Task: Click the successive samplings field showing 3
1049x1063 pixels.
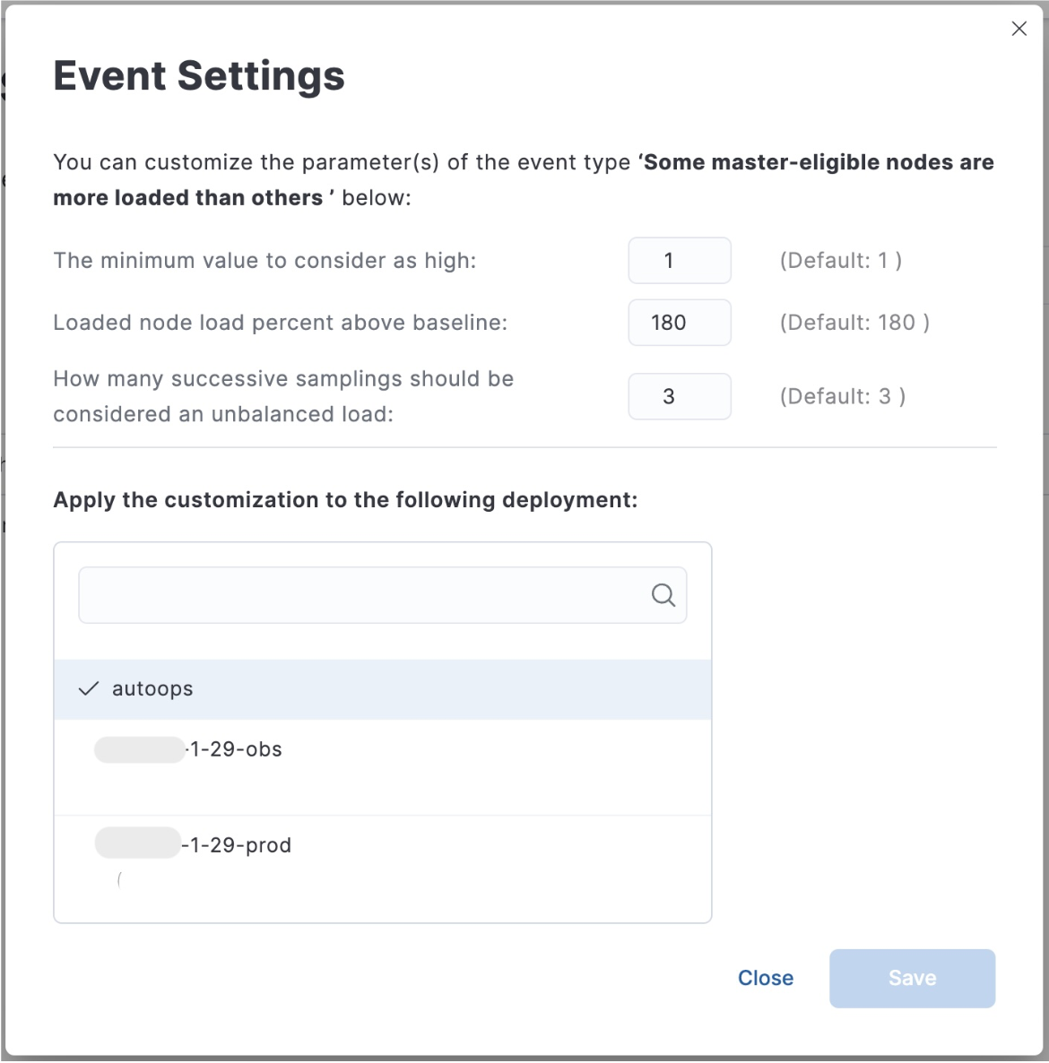Action: pyautogui.click(x=680, y=396)
